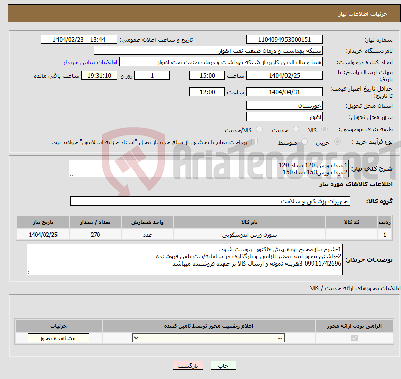This screenshot has width=401, height=379.
Task: Click the ردیف column header
Action: coord(385,222)
